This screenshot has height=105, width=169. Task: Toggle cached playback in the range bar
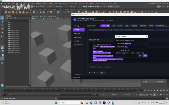pos(154,94)
